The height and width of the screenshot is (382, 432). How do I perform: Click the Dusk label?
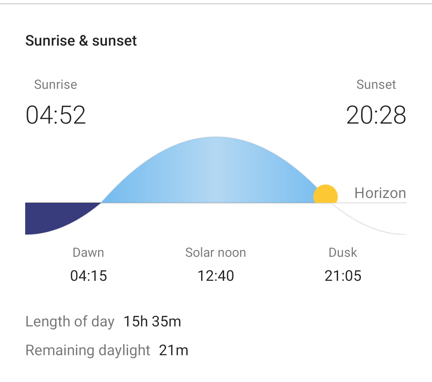click(343, 252)
